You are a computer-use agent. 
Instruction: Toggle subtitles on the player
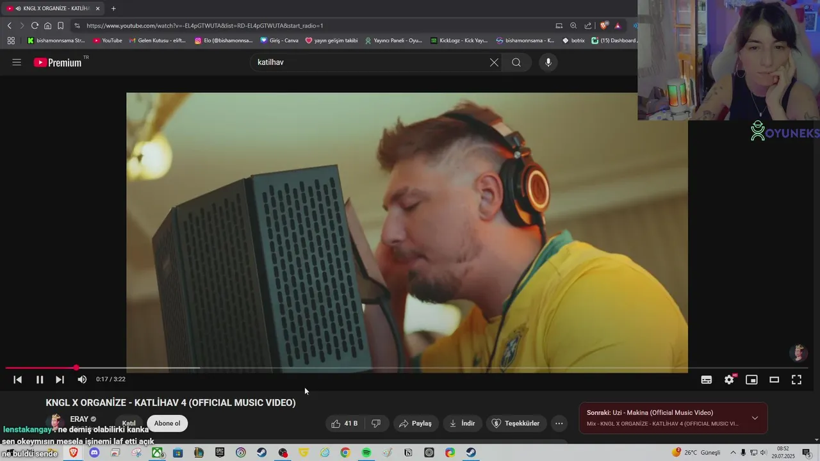point(707,380)
